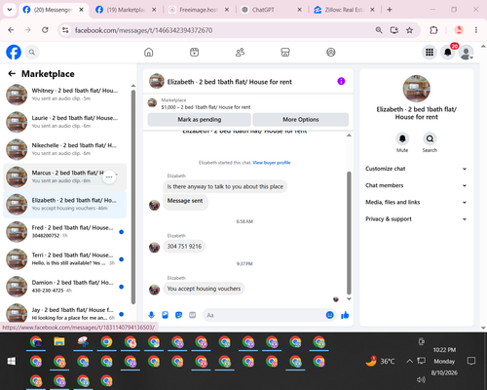The image size is (487, 390).
Task: Expand Customize chat section
Action: tap(416, 169)
